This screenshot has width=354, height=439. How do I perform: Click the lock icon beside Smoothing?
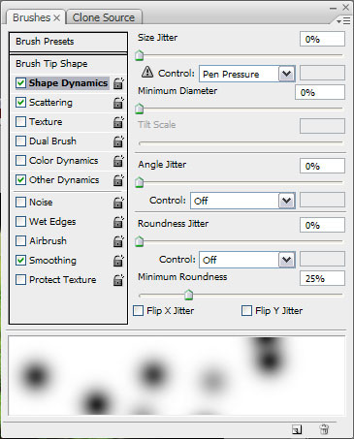[x=118, y=261]
